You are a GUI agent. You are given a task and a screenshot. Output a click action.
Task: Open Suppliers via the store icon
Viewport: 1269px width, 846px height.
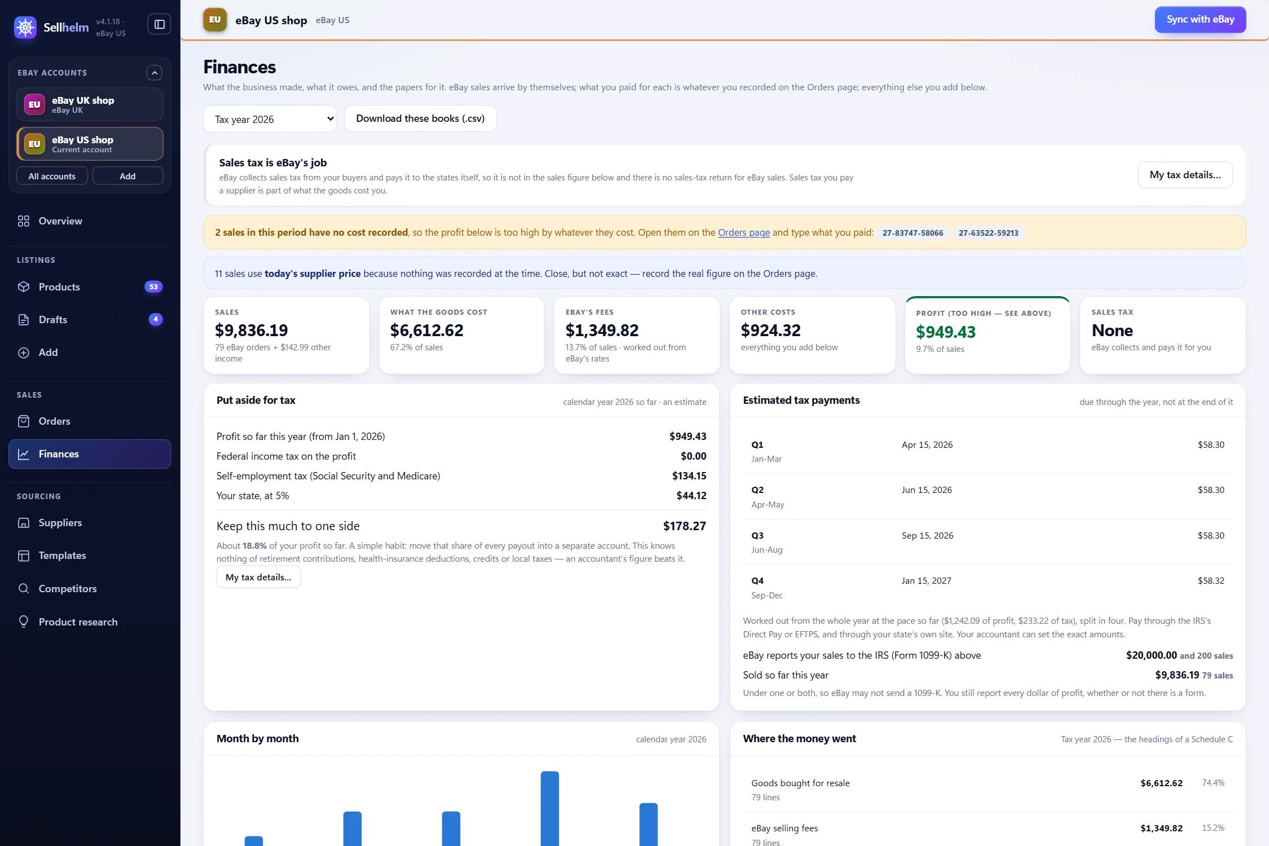coord(24,523)
